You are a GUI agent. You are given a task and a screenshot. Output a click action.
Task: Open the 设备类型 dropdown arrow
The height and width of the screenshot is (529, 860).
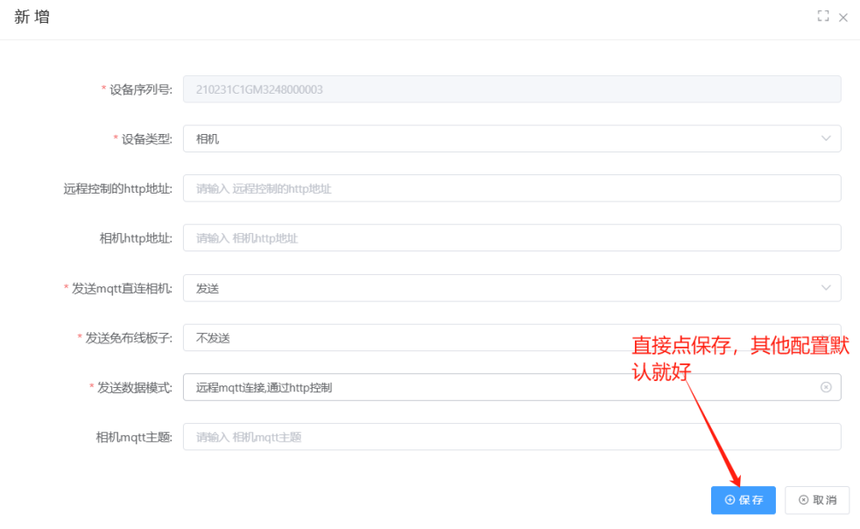tap(826, 139)
